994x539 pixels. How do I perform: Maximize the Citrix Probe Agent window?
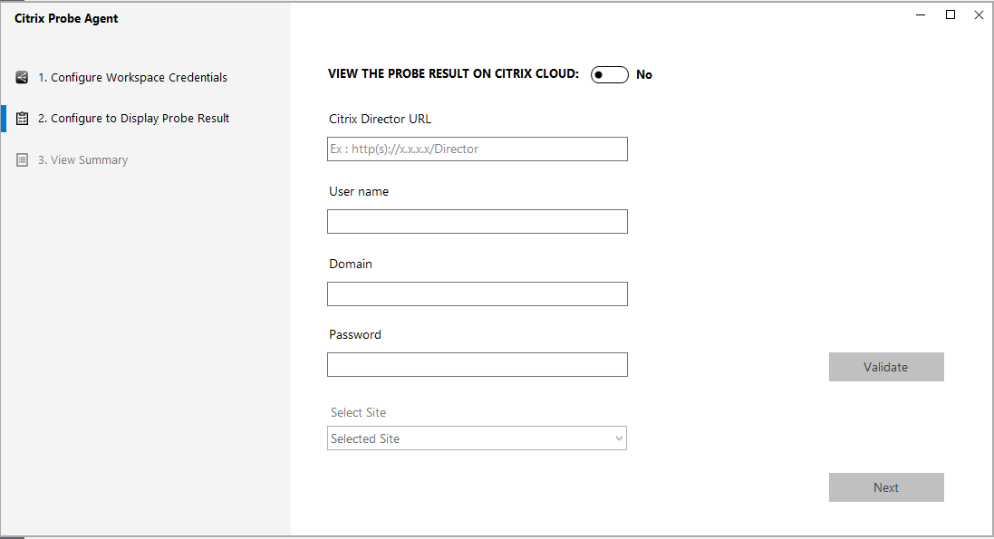(x=950, y=14)
